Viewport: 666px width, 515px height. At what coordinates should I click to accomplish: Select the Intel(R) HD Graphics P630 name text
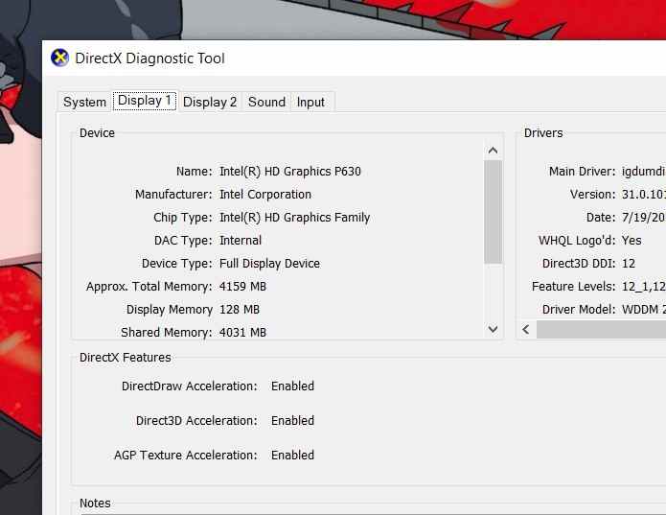[289, 172]
